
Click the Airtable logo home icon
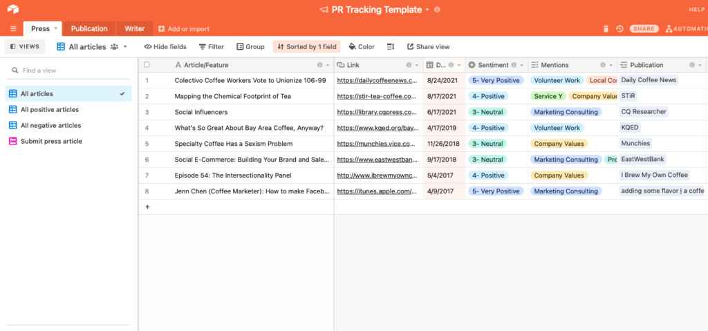[x=13, y=9]
